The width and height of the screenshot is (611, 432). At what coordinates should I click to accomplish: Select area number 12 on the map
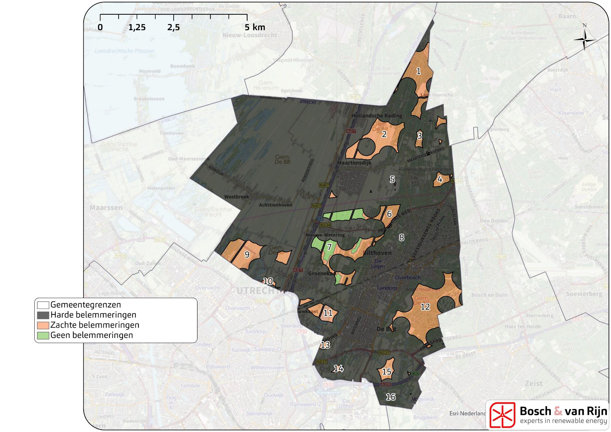coord(425,307)
